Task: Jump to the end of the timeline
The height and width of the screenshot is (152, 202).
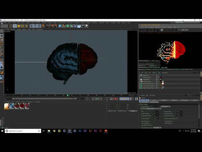Action: coord(107,99)
